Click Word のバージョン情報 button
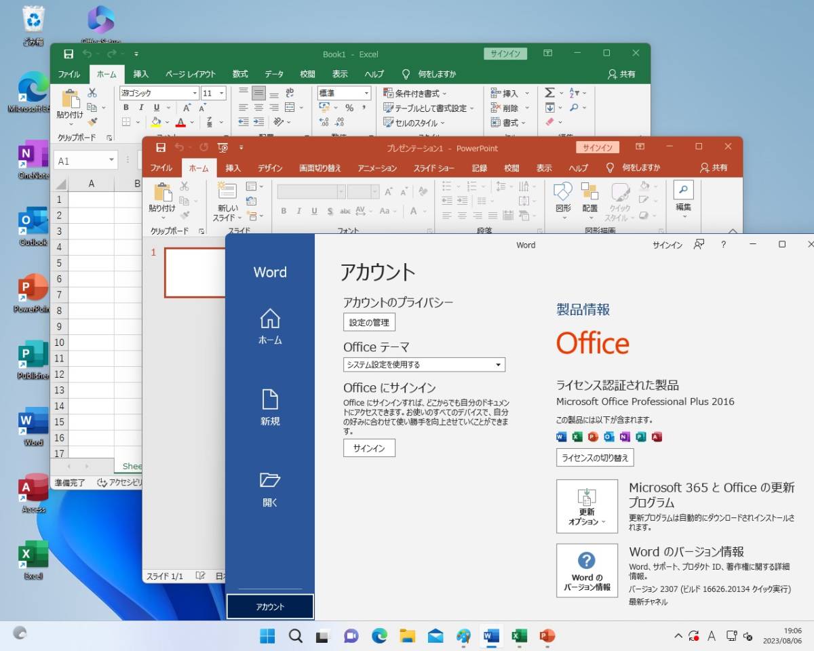The height and width of the screenshot is (651, 814). pyautogui.click(x=587, y=570)
